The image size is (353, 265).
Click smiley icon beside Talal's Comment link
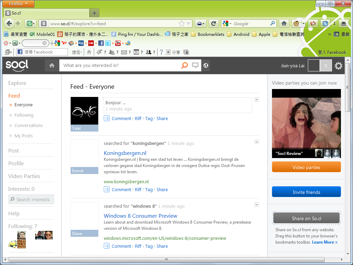coord(107,118)
